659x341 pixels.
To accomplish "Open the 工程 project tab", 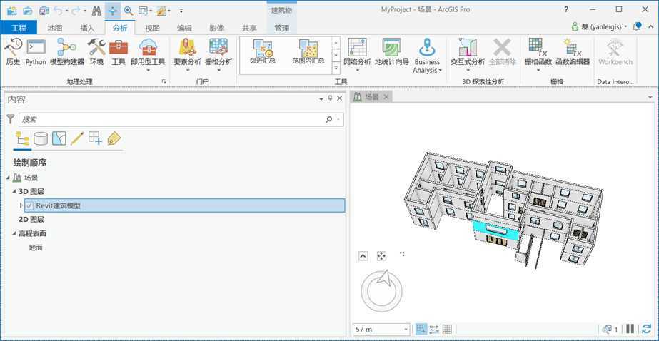I will click(x=19, y=28).
